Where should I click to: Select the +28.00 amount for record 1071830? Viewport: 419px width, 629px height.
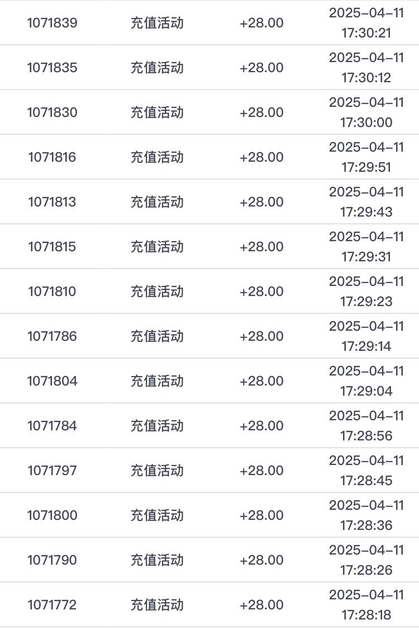pos(261,112)
